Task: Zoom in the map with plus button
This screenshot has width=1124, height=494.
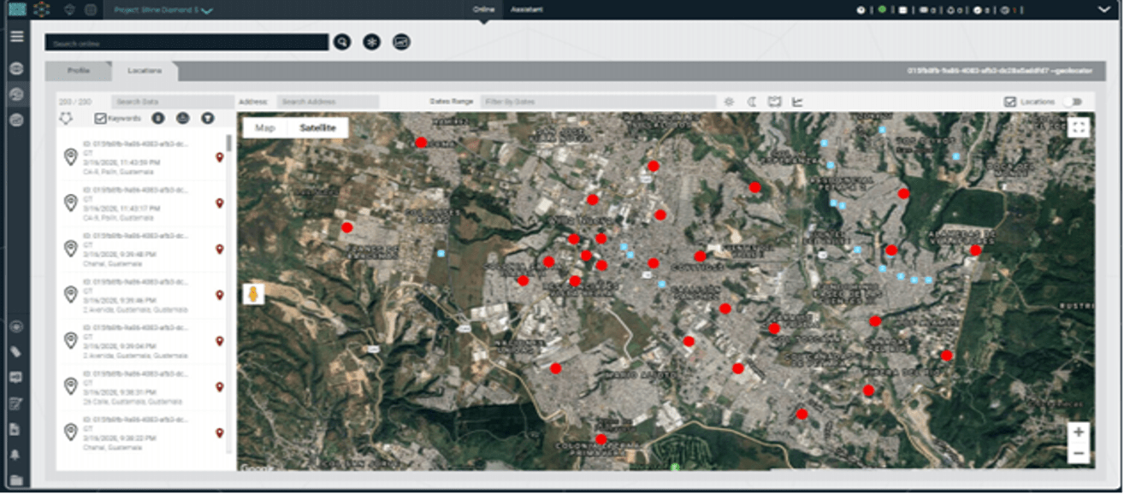Action: [1078, 432]
